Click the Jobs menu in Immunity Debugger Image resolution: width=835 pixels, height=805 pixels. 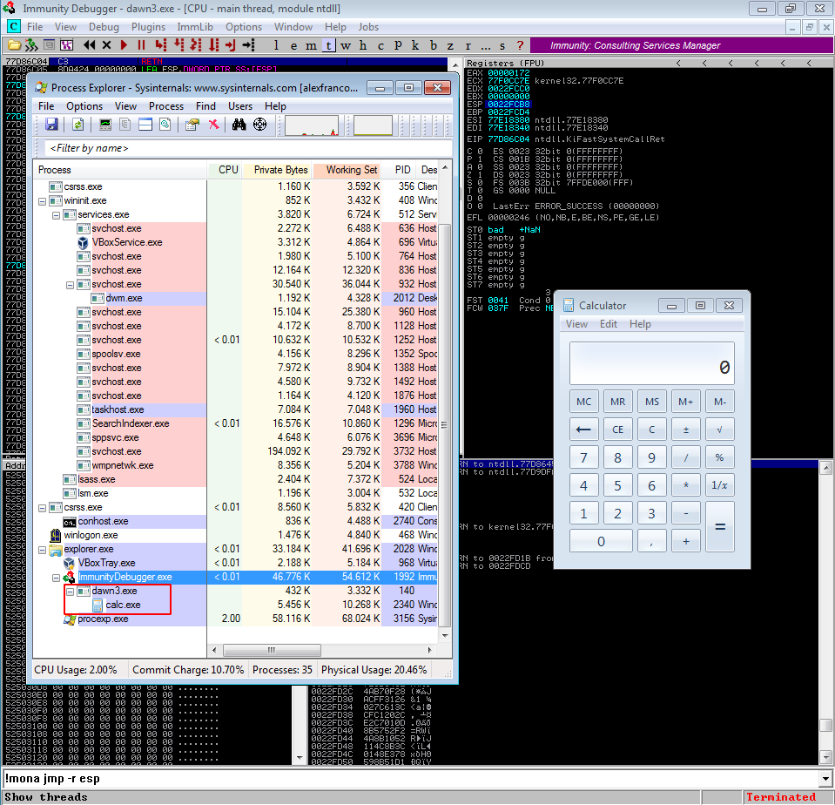[368, 27]
